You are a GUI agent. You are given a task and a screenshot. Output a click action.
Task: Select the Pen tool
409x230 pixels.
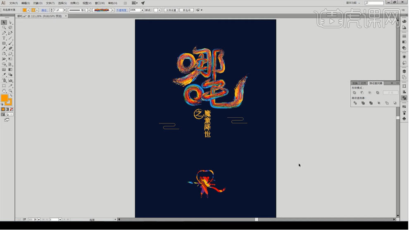click(x=4, y=33)
